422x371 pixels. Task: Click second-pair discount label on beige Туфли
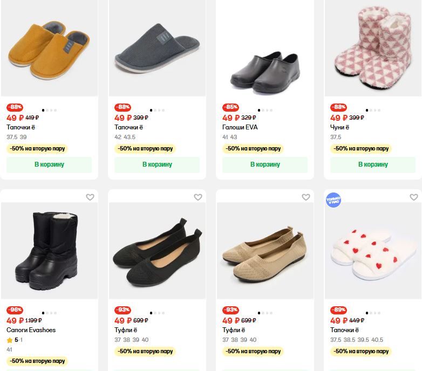(253, 351)
